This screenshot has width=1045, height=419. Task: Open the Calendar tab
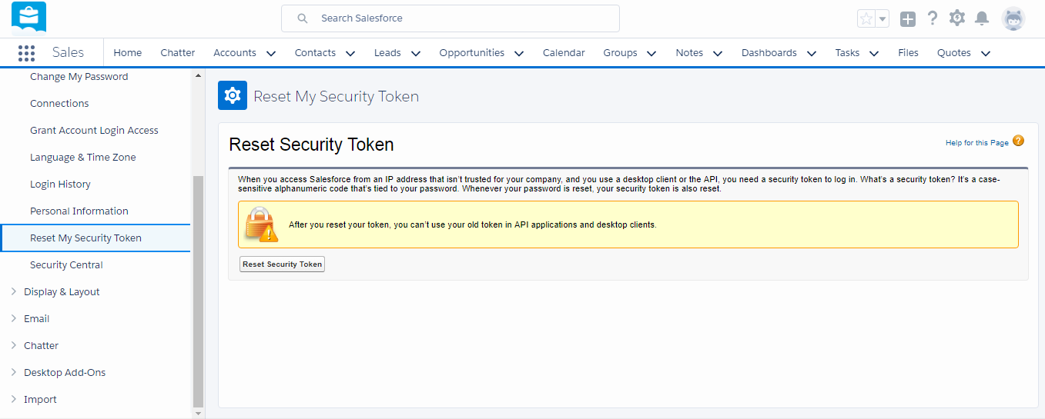(564, 53)
